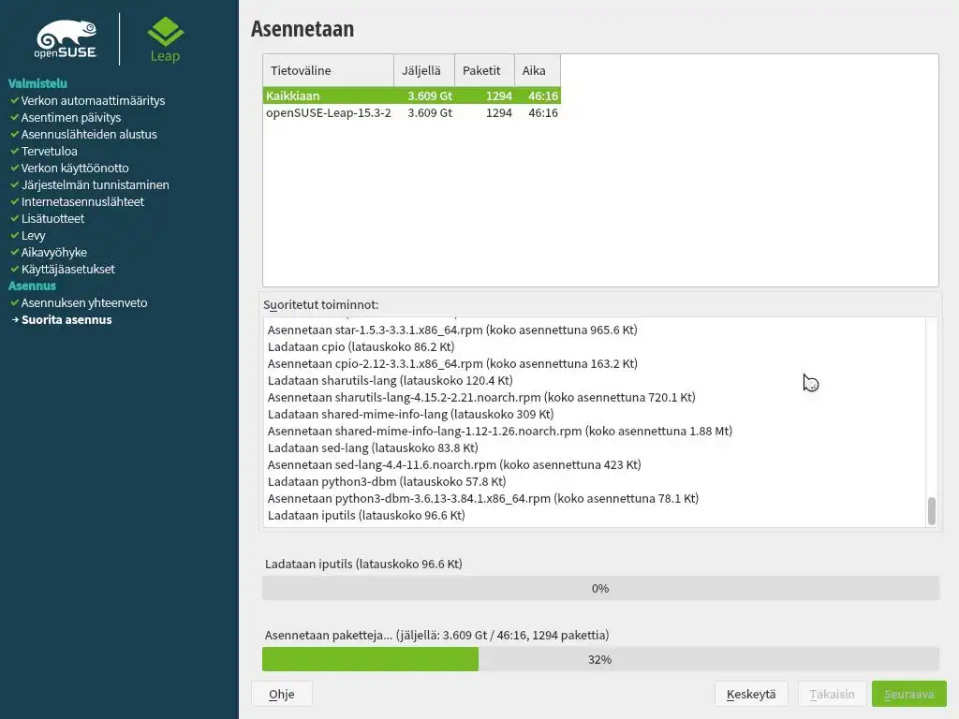Click checkmark beside Käyttäjäasetukset

[15, 269]
